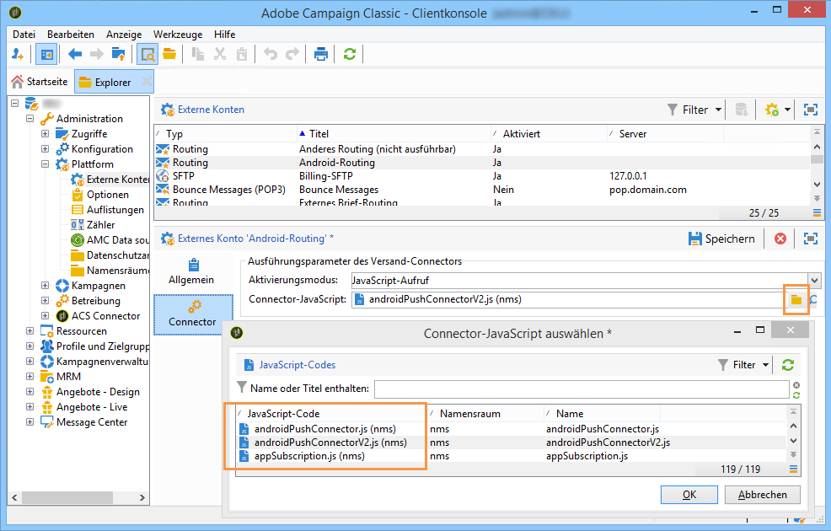This screenshot has width=831, height=531.
Task: Select the androidPushConnector.js (nms) row
Action: pos(512,429)
